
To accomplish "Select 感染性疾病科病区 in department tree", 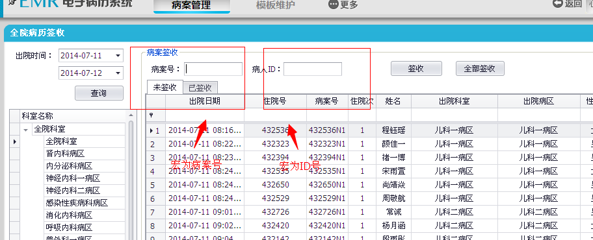I will point(77,204).
